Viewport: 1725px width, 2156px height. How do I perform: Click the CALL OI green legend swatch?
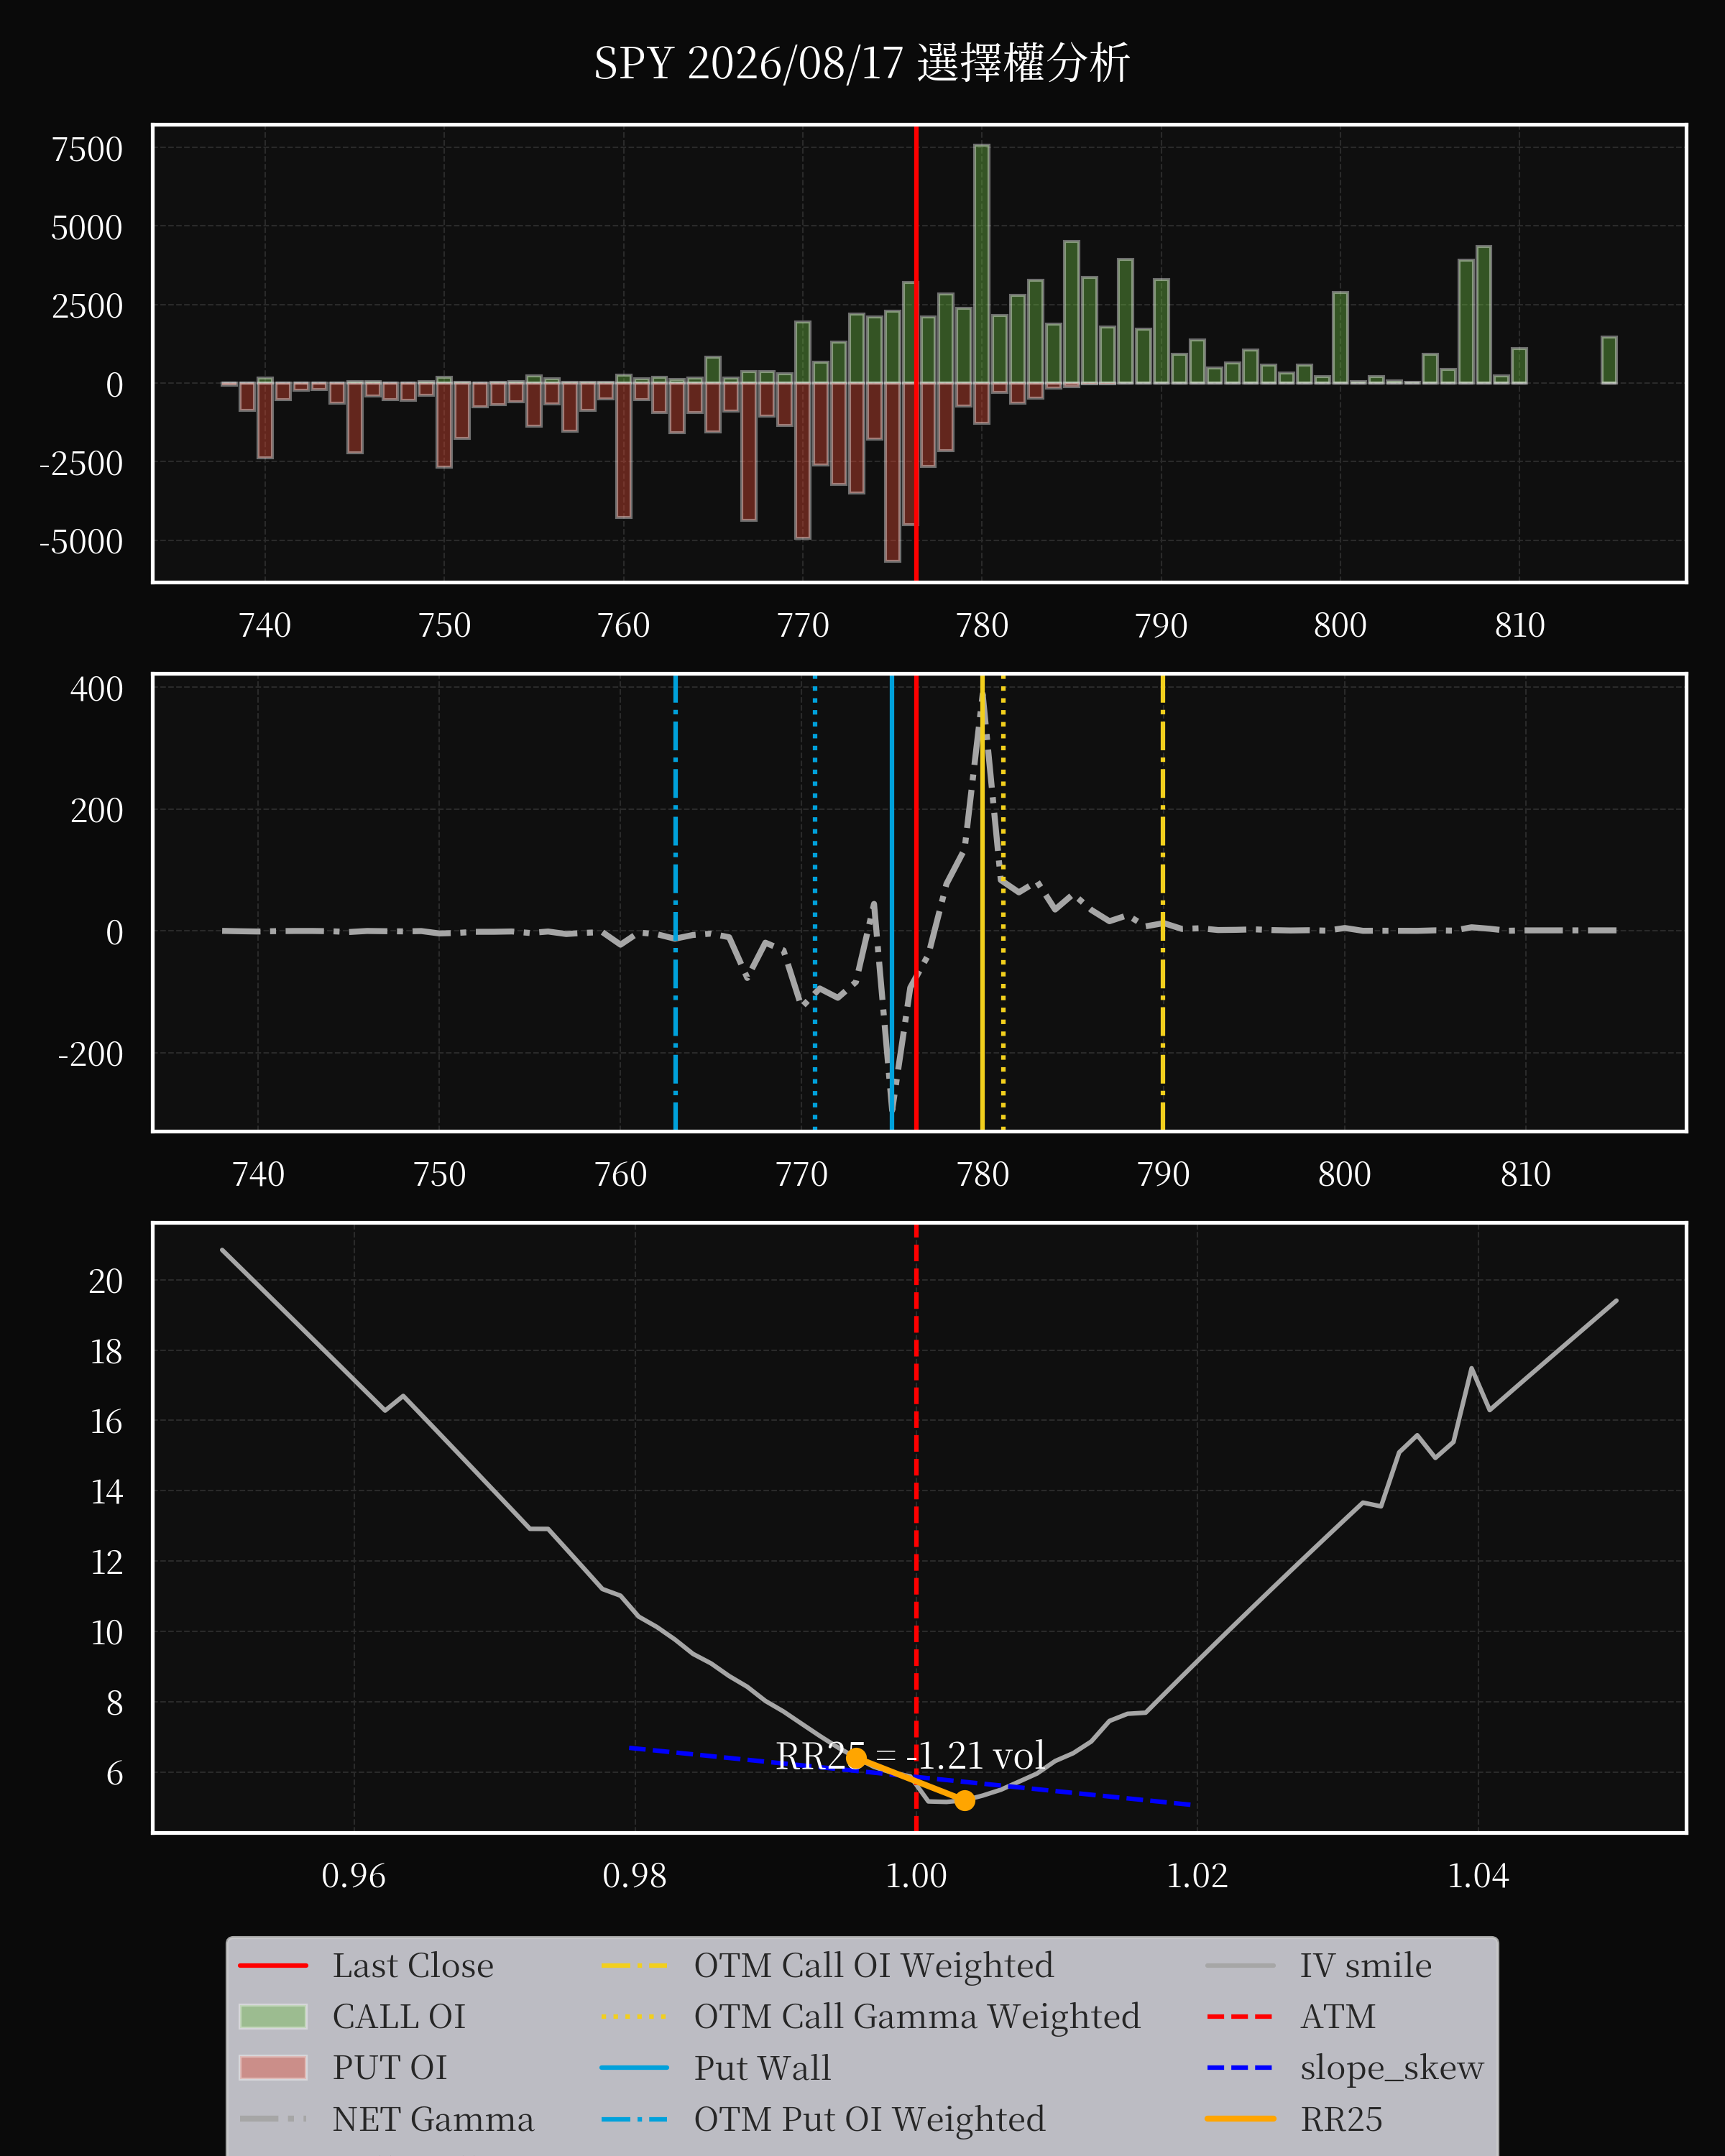(273, 2017)
